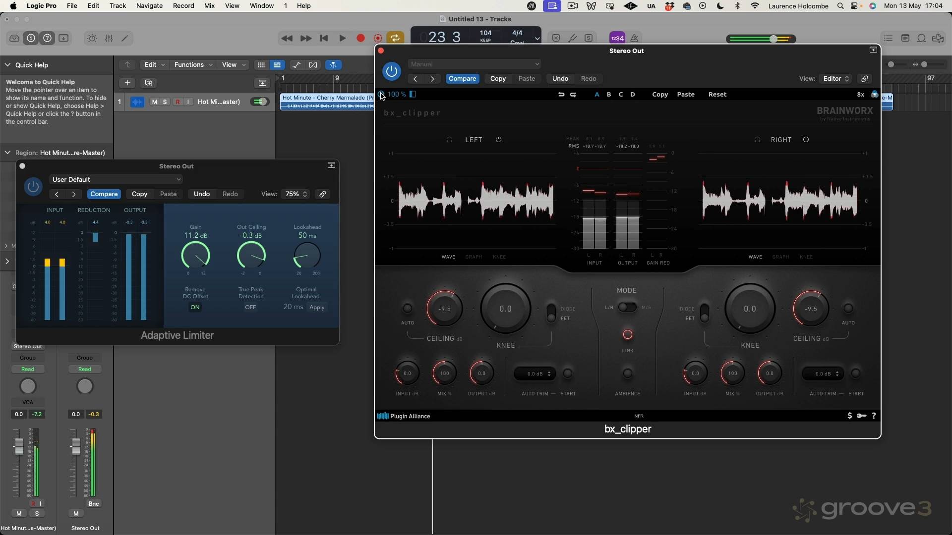Click the count-in 1234 button
The height and width of the screenshot is (535, 952).
coord(617,38)
